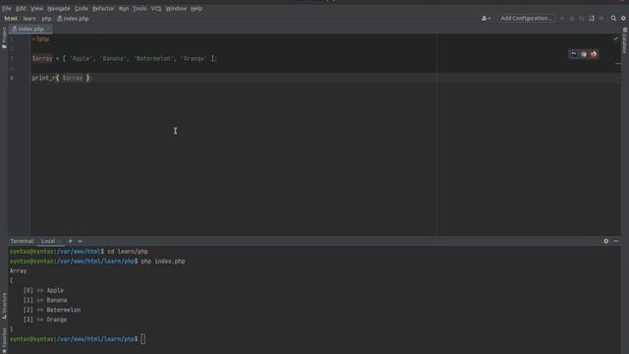Click the listen for debug connections icon
The height and width of the screenshot is (354, 629).
592,19
